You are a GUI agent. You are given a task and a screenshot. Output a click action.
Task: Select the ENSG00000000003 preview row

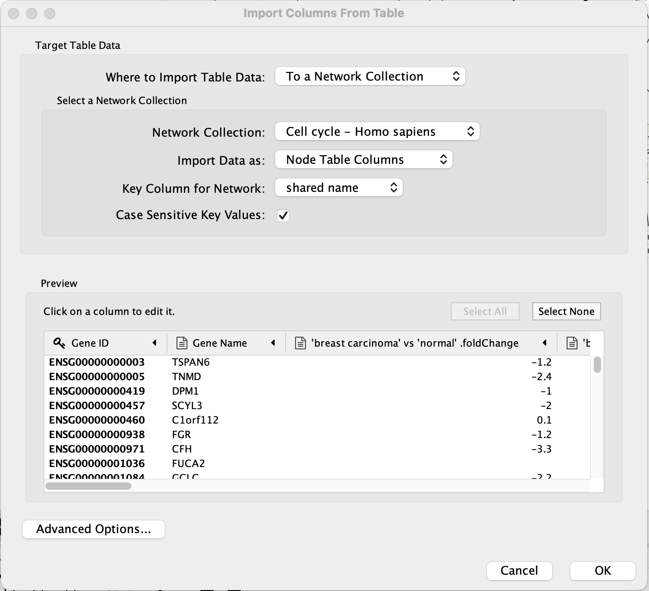tap(97, 362)
